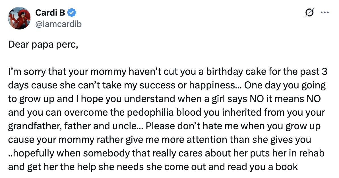
Task: Open the three-dot More options menu
Action: tap(324, 12)
